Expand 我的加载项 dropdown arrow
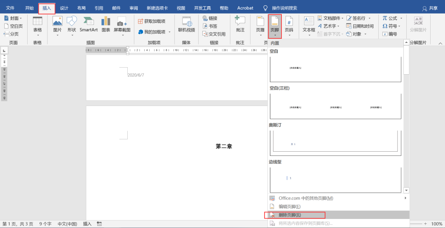 tap(169, 32)
